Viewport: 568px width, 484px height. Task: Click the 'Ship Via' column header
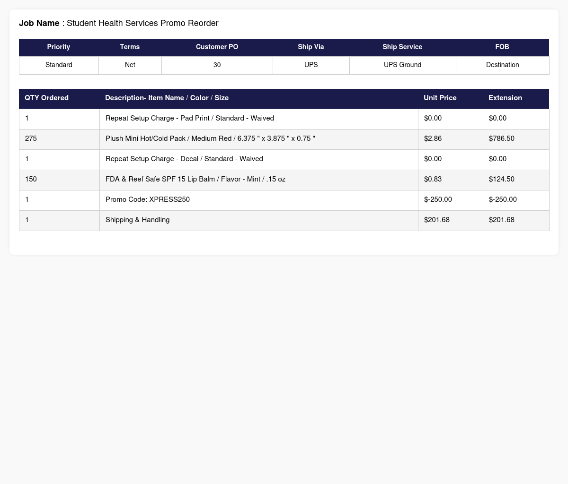click(x=311, y=47)
